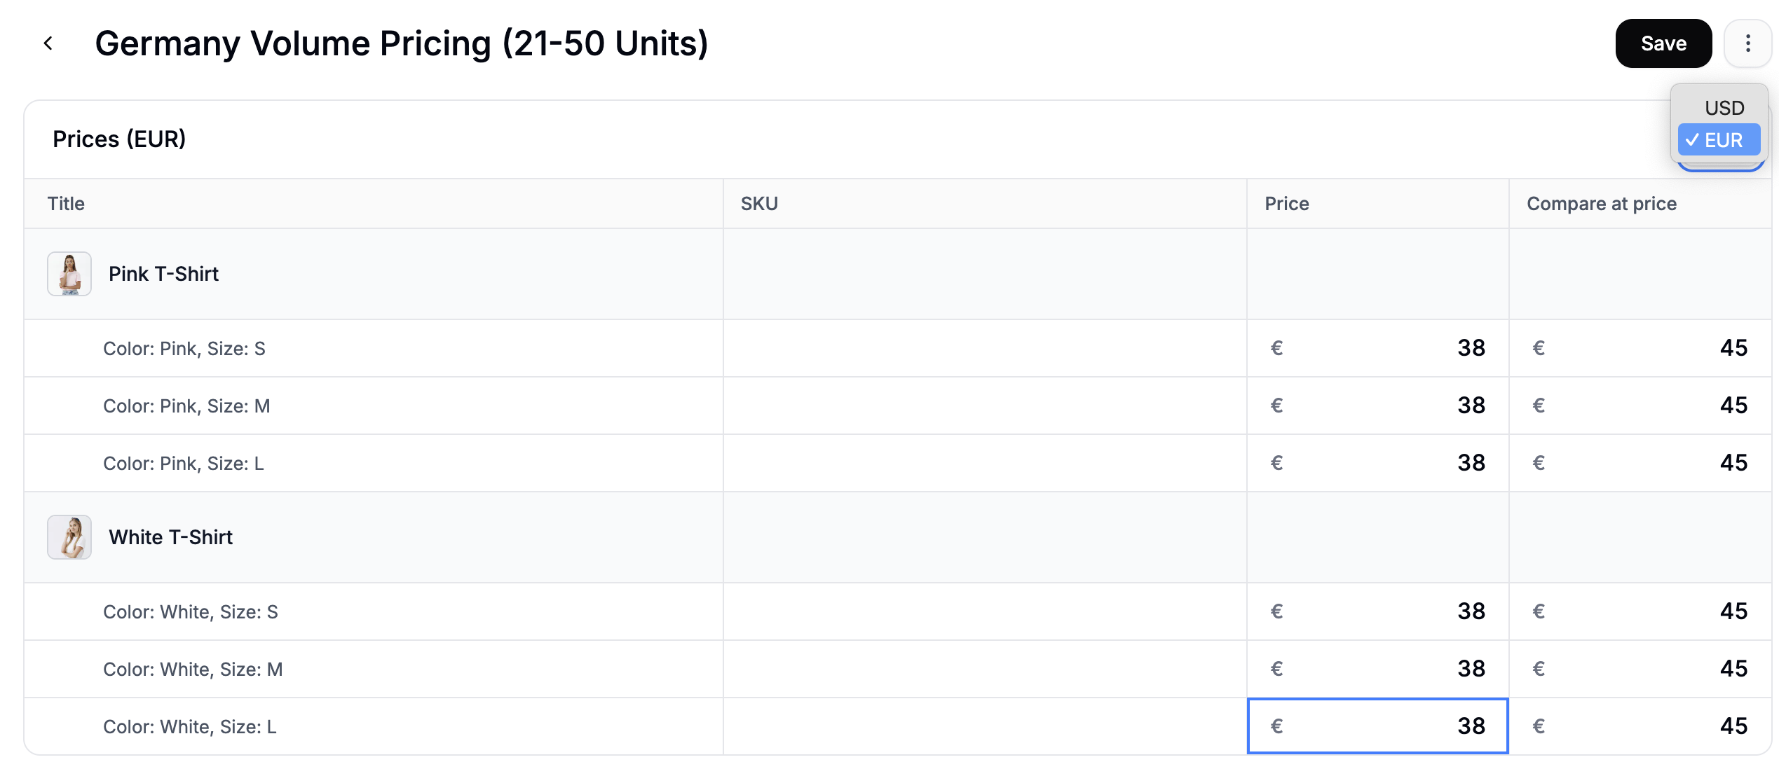The image size is (1779, 776).
Task: Open the three-dot options menu
Action: click(x=1747, y=43)
